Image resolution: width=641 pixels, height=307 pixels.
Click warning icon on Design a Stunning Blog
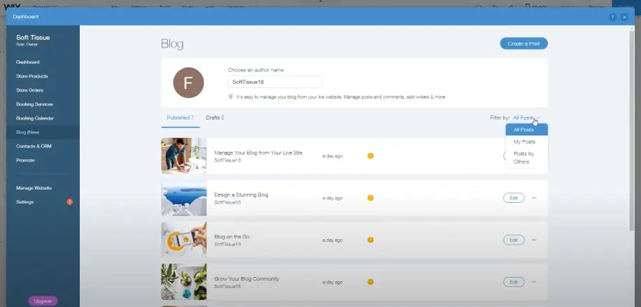(x=370, y=198)
